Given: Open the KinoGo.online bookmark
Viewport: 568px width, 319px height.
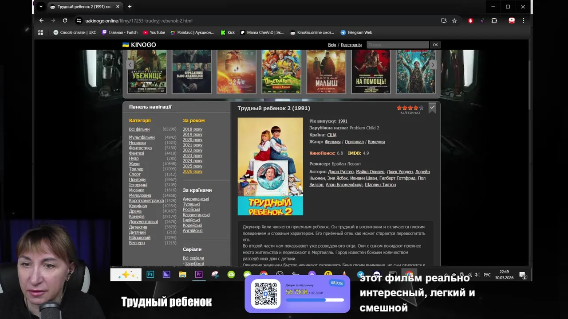Looking at the screenshot, I should pos(312,32).
